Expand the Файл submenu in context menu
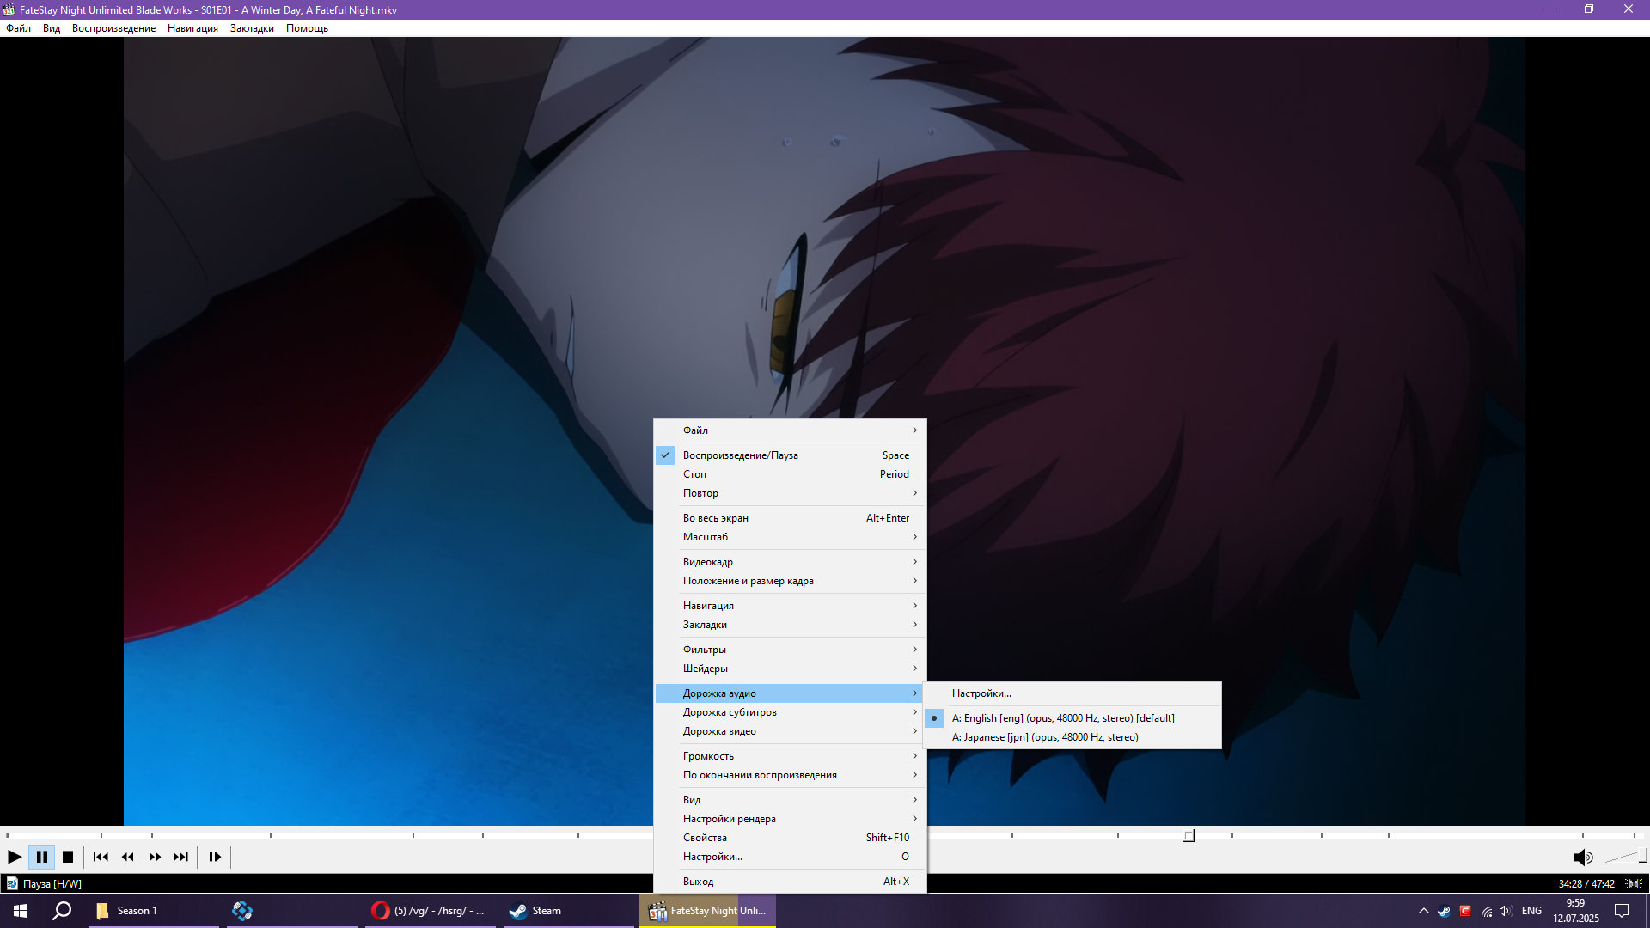Image resolution: width=1650 pixels, height=928 pixels. 791,430
